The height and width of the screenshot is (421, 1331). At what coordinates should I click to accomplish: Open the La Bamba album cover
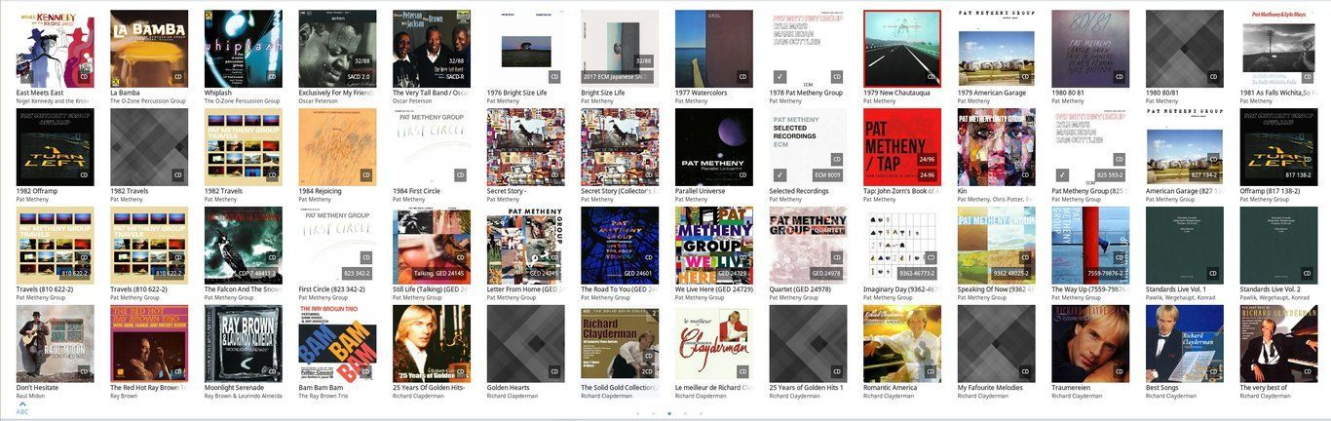[x=149, y=49]
